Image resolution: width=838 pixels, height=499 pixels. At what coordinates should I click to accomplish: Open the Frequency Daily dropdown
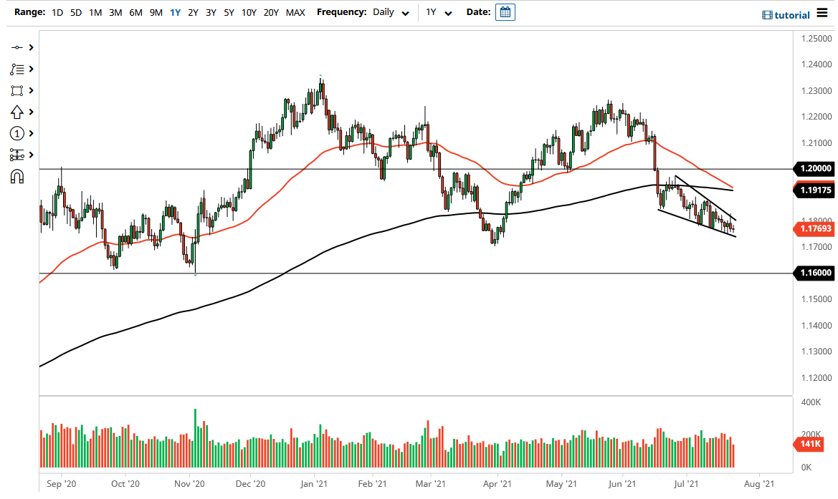(x=391, y=12)
